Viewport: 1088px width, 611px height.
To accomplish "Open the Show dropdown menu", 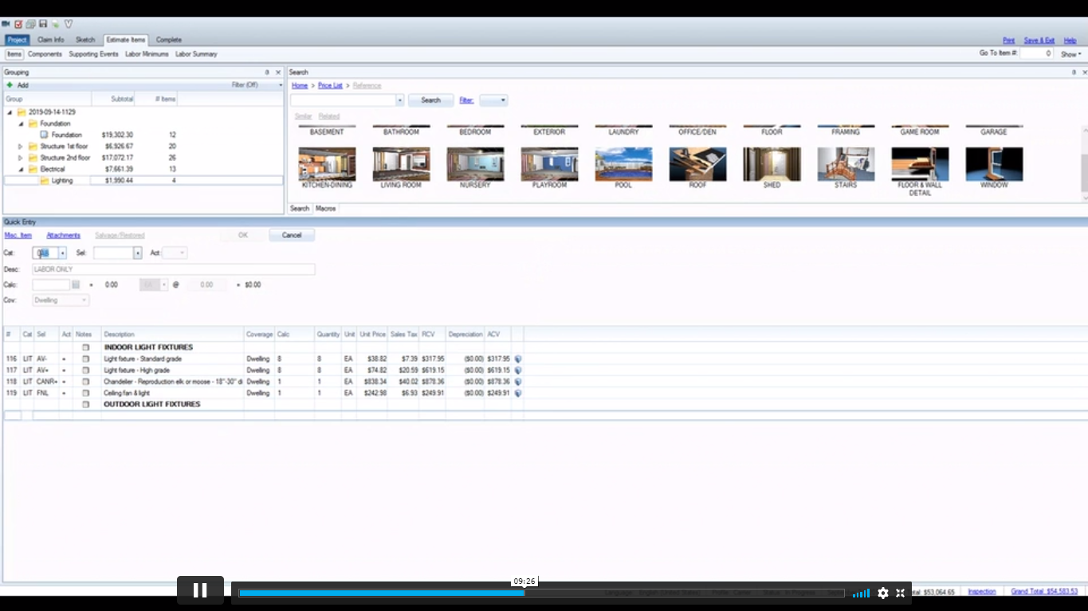I will coord(1070,54).
